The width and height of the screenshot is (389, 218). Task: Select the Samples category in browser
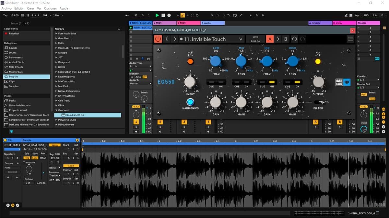27,86
